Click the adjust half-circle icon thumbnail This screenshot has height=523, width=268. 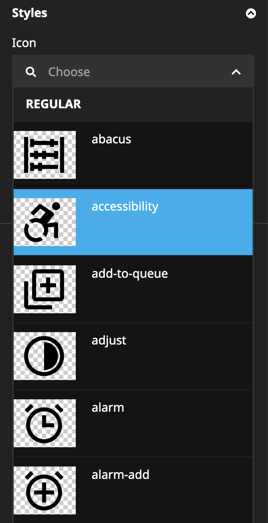pyautogui.click(x=45, y=356)
